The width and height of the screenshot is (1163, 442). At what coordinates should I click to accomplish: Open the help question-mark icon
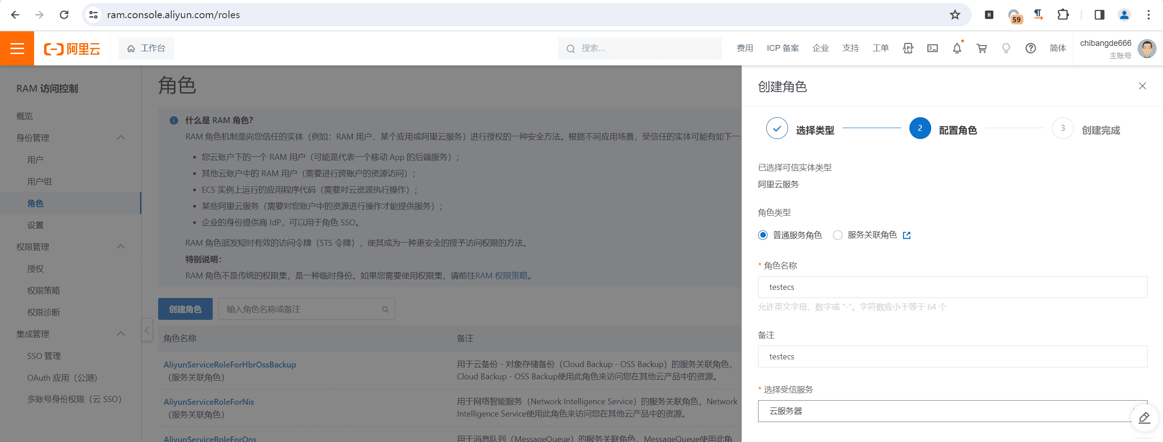[x=1030, y=48]
